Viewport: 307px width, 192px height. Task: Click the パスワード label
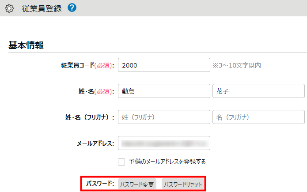point(100,184)
